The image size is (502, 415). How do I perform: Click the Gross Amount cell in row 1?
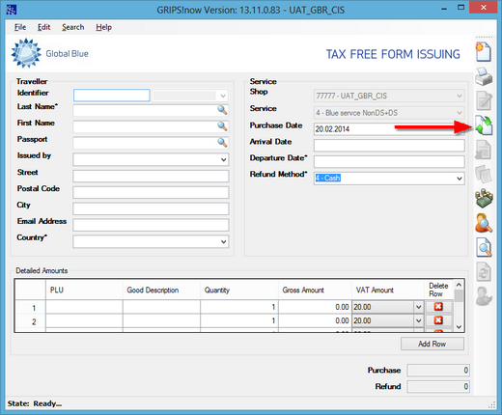click(x=315, y=307)
